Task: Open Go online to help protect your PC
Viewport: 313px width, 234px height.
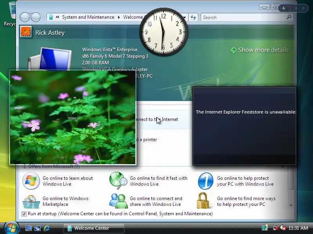Action: click(245, 181)
